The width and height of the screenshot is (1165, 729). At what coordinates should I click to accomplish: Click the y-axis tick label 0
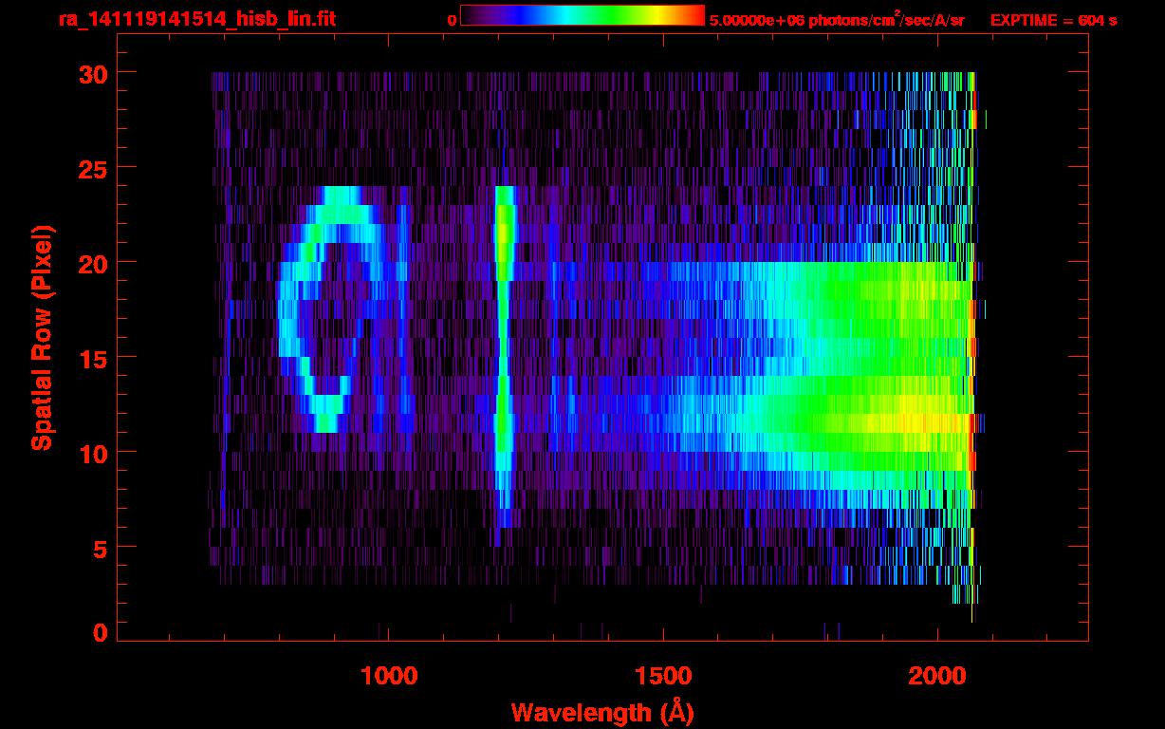pos(99,633)
